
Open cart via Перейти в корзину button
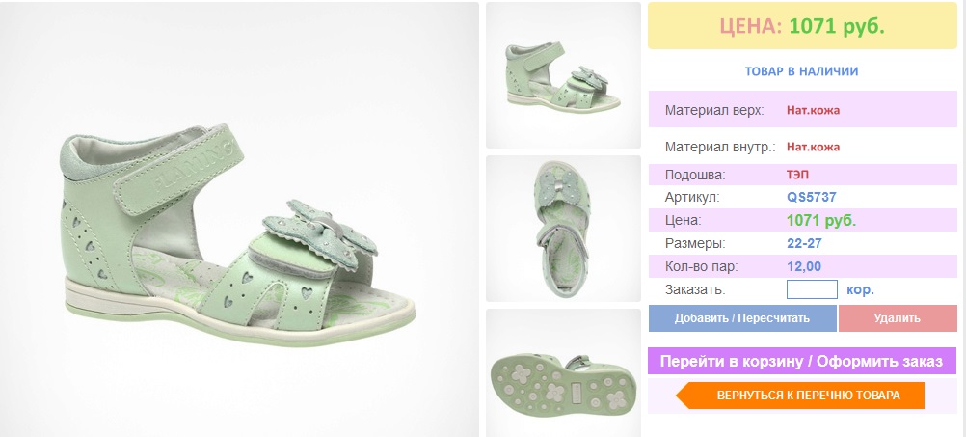tap(802, 361)
